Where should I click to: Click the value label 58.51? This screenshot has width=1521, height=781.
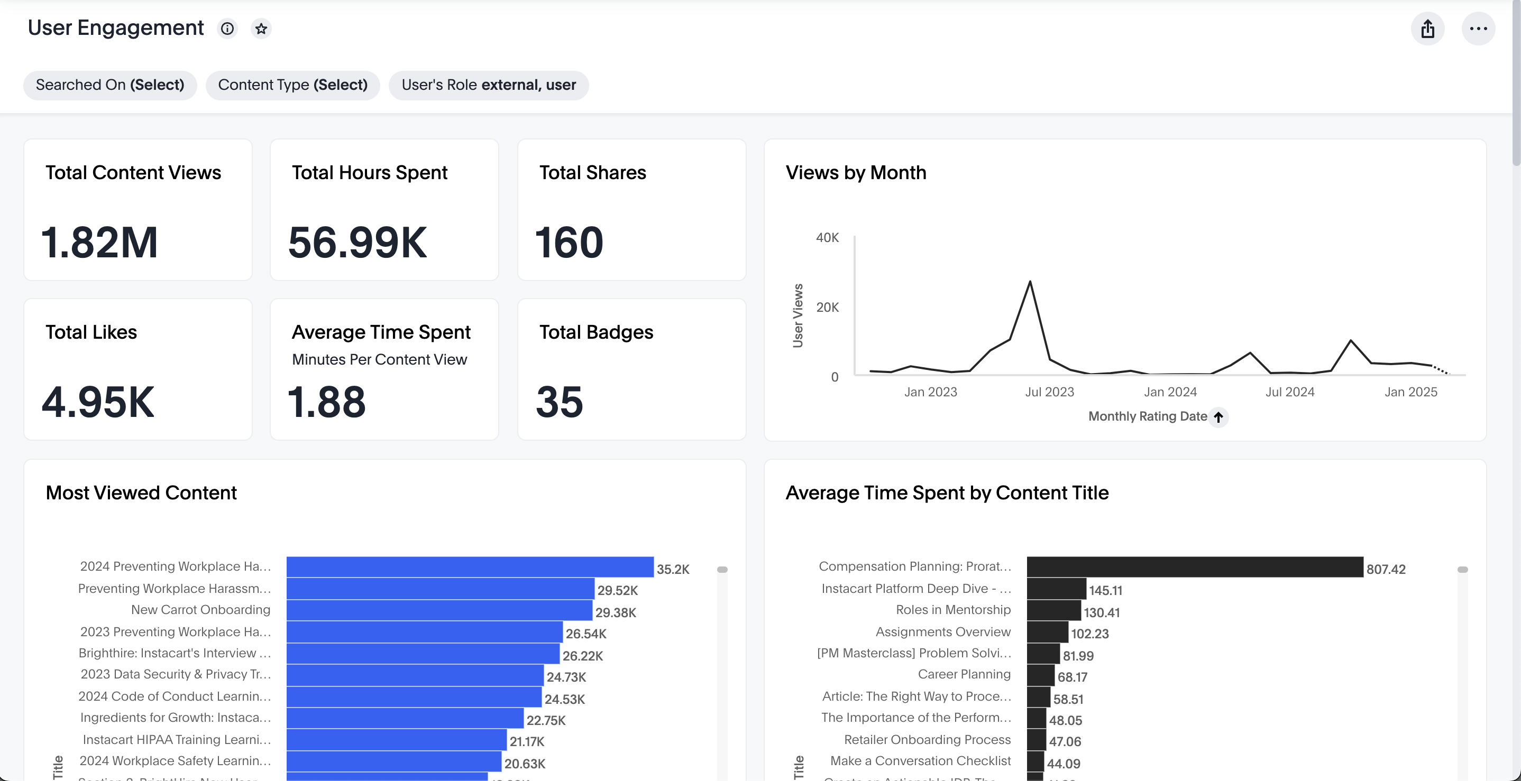1068,699
